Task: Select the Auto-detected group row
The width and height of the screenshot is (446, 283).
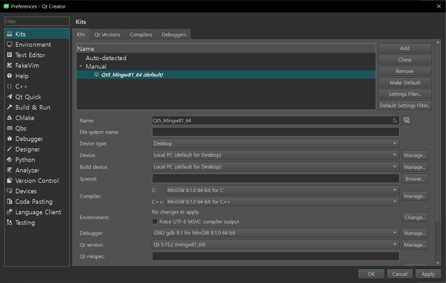Action: 226,58
